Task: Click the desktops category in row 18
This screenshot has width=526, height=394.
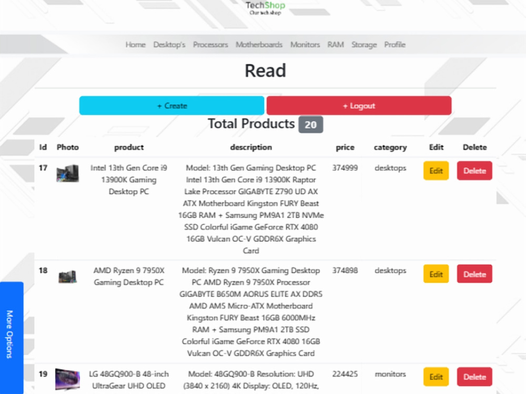Action: [x=390, y=271]
